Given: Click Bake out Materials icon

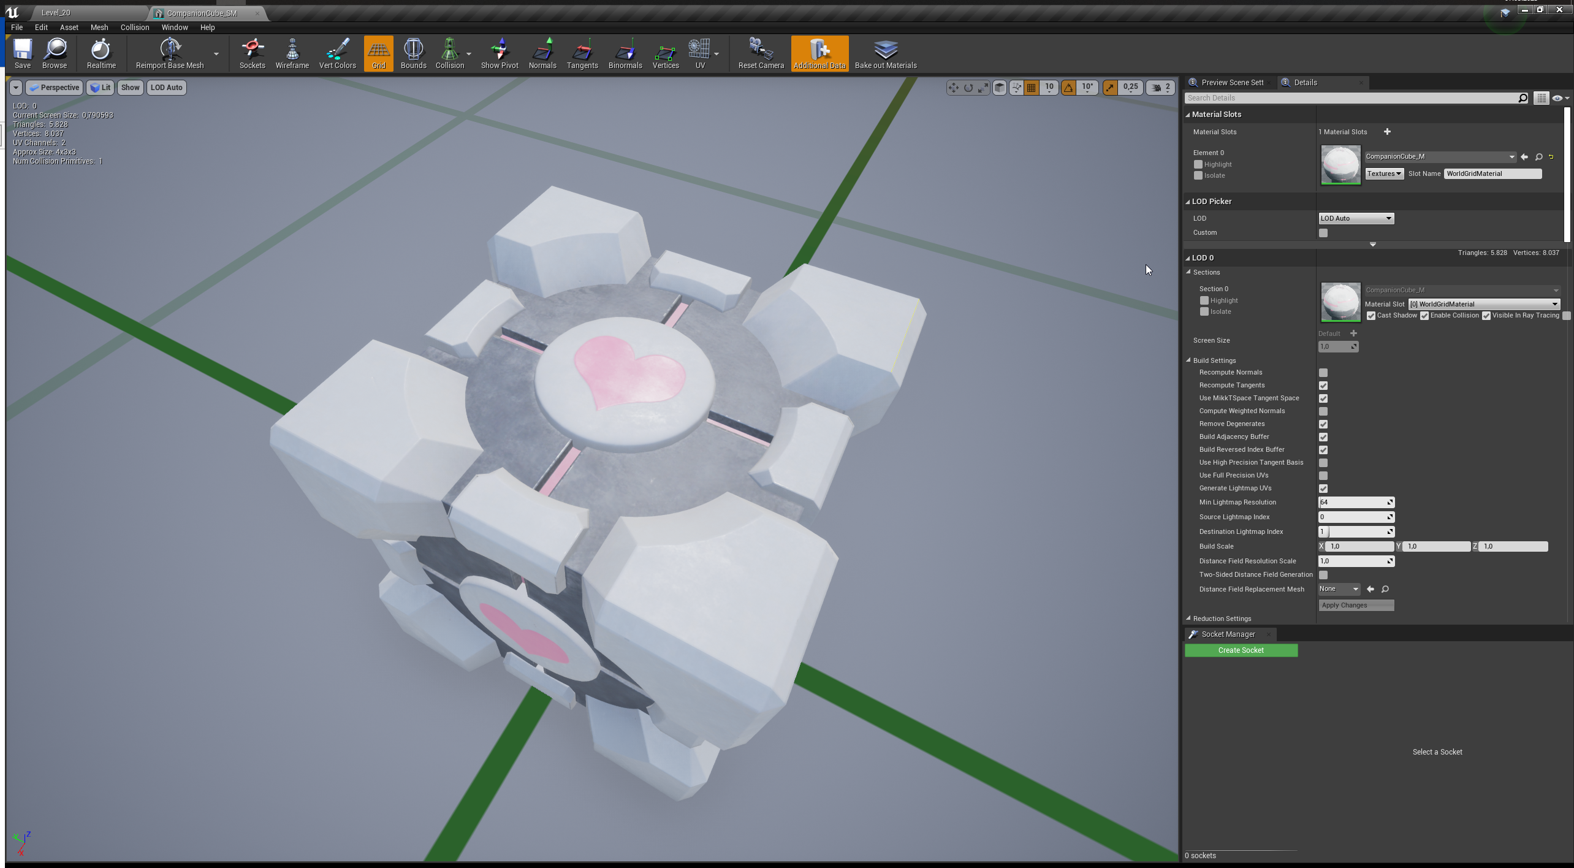Looking at the screenshot, I should [886, 53].
